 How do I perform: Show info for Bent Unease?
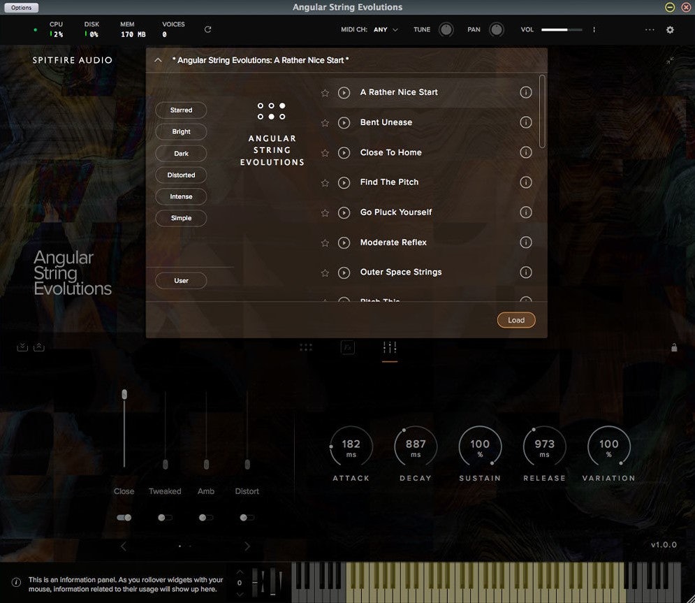coord(526,122)
